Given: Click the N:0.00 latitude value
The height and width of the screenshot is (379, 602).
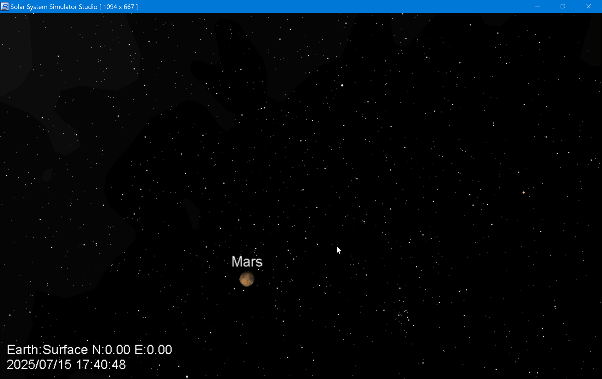Looking at the screenshot, I should [111, 350].
